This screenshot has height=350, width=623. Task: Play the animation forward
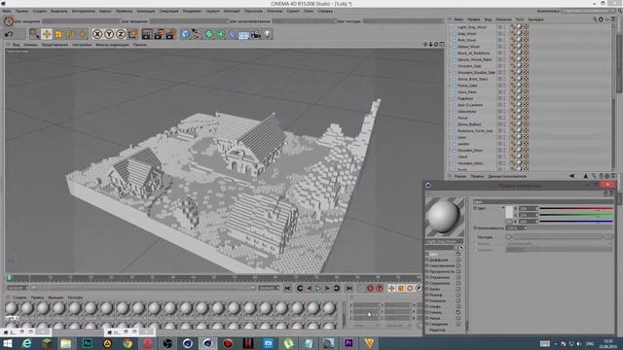(318, 288)
